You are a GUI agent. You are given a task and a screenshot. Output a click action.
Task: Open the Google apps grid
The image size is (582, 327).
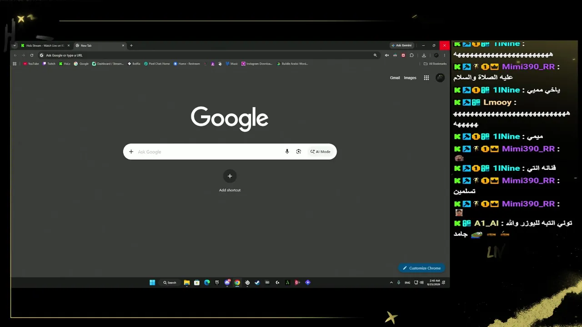pos(426,78)
